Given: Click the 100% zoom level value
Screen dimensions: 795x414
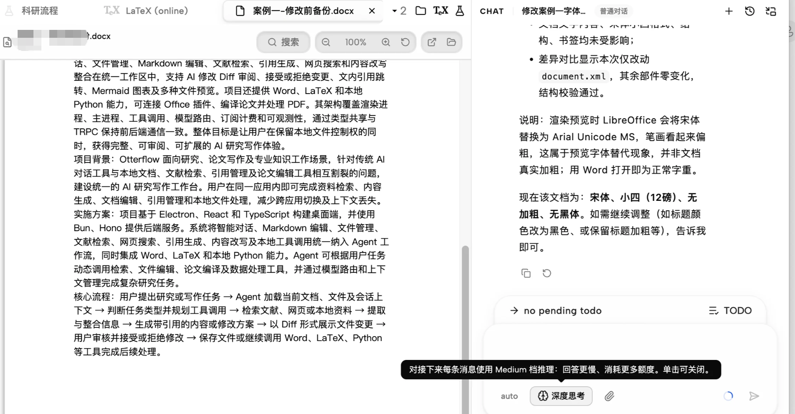Looking at the screenshot, I should click(x=356, y=42).
